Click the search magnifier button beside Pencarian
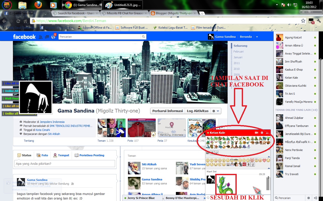Image resolution: width=323 pixels, height=201 pixels. click(x=144, y=37)
